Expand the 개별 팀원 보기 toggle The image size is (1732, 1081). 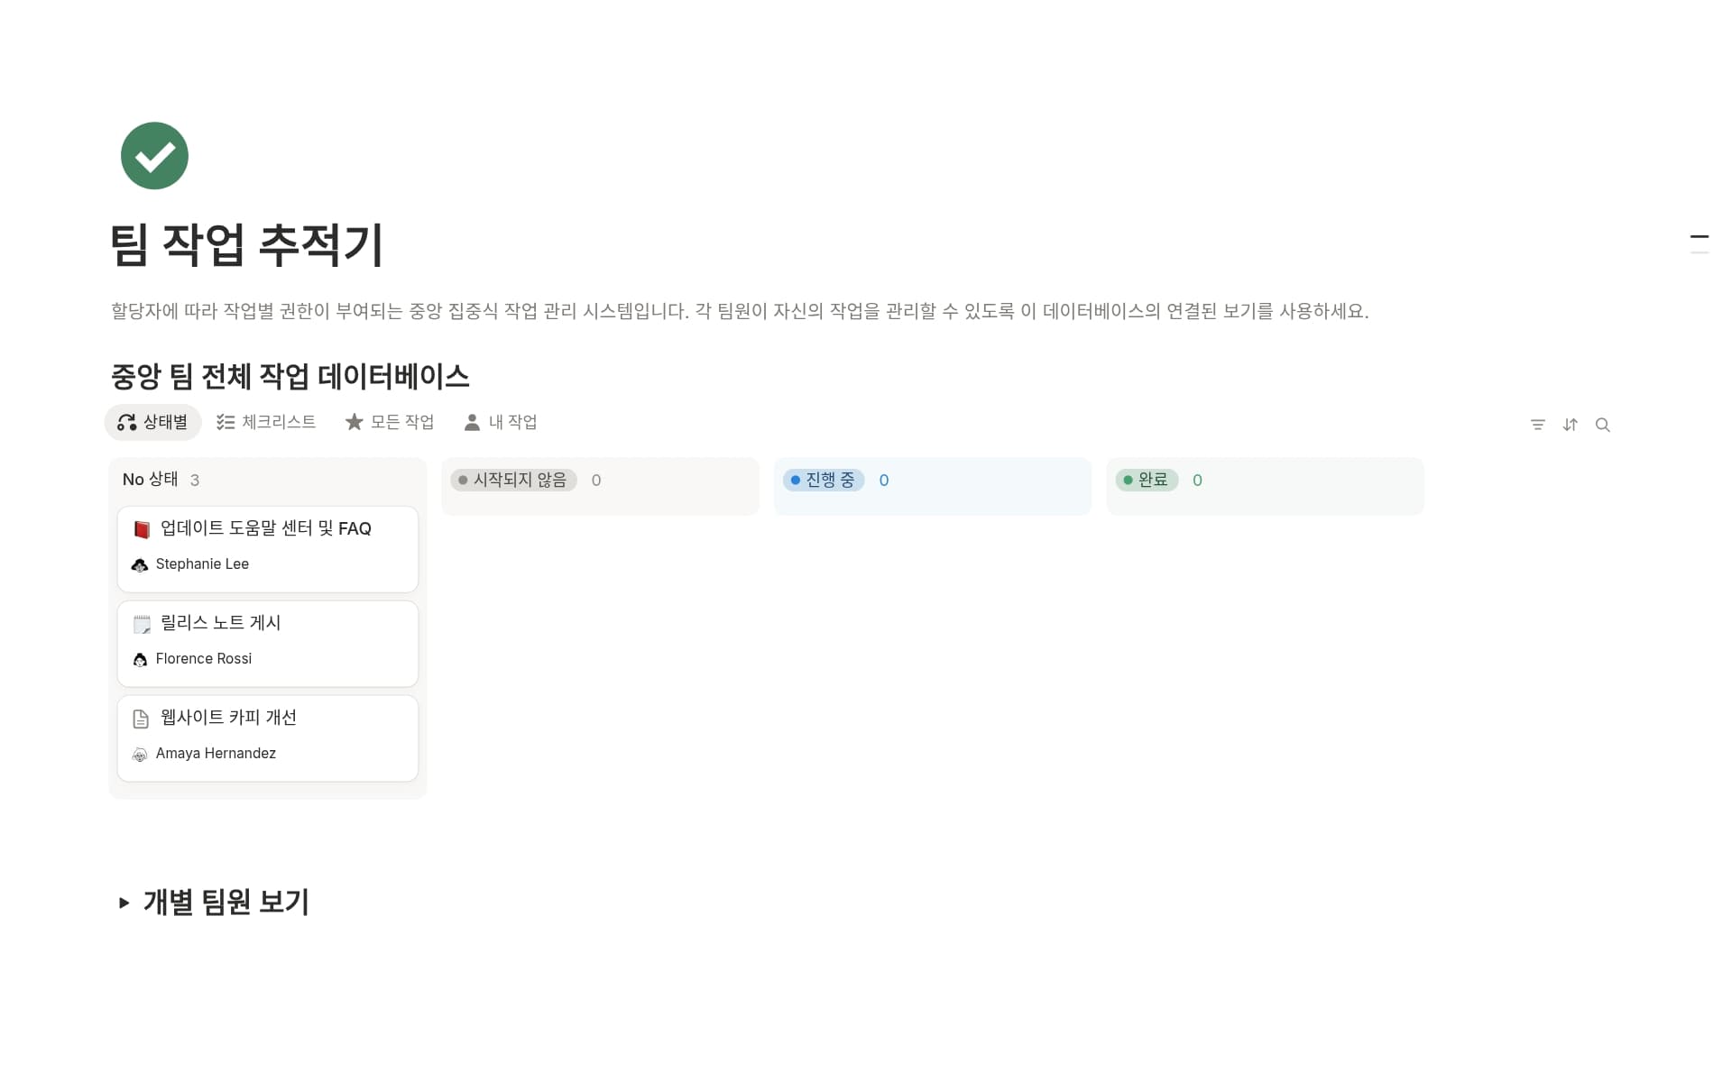(124, 902)
